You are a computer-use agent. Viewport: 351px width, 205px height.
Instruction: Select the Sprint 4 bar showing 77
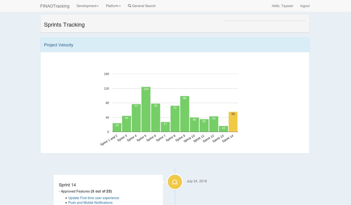point(136,118)
